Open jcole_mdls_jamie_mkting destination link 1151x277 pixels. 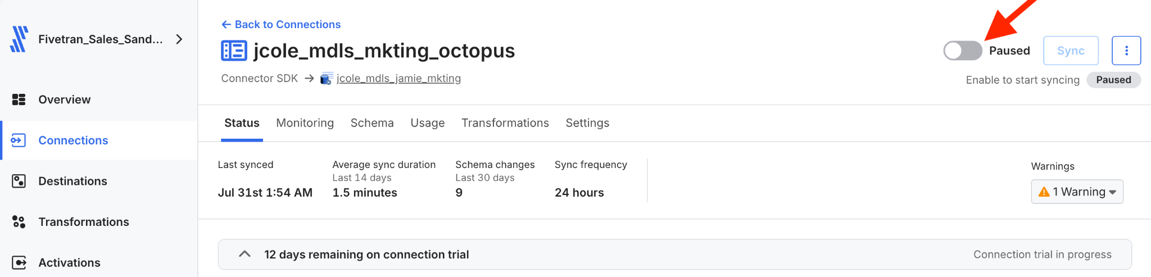click(x=398, y=78)
